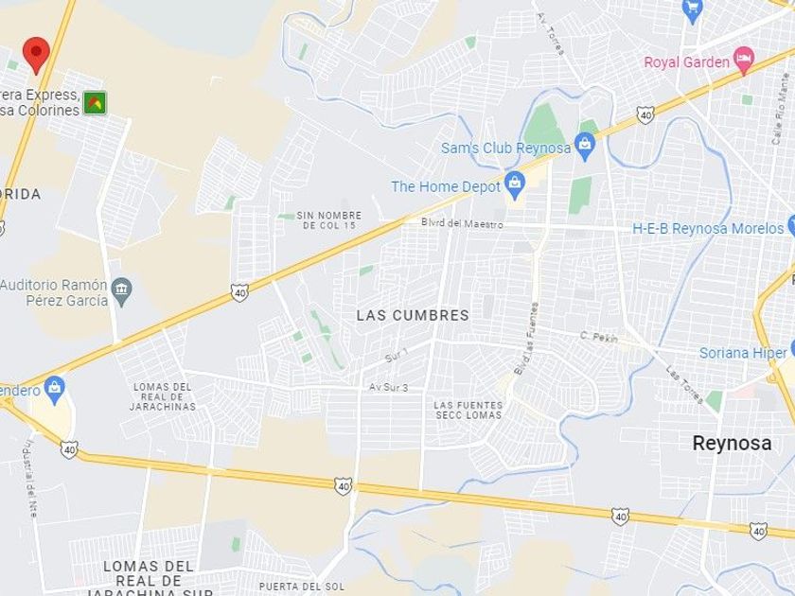Viewport: 795px width, 596px height.
Task: Select the Soriana Hiper place label
Action: click(743, 353)
